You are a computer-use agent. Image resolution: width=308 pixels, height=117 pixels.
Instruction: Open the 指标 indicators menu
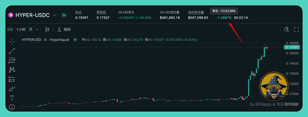coord(64,30)
